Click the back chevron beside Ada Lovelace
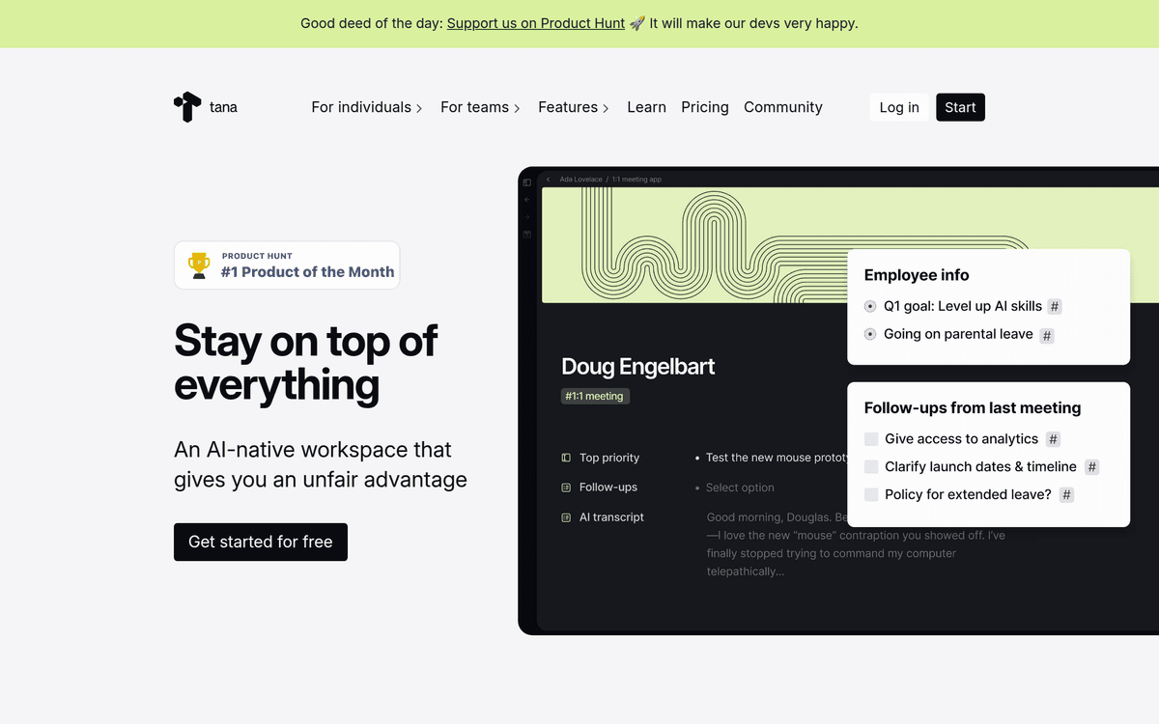 click(x=549, y=180)
